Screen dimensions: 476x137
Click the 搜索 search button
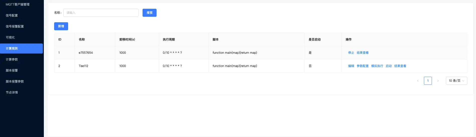[x=150, y=13]
